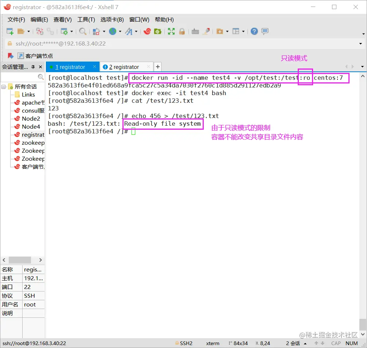367x348 pixels.
Task: Expand the address bar dropdown arrow
Action: (360, 44)
